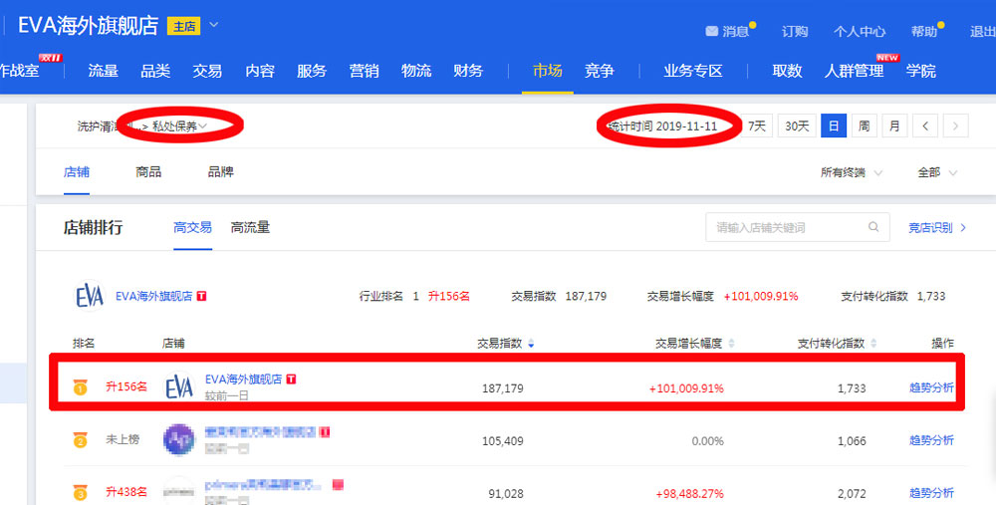
Task: Open 帮助 in header
Action: click(x=924, y=31)
